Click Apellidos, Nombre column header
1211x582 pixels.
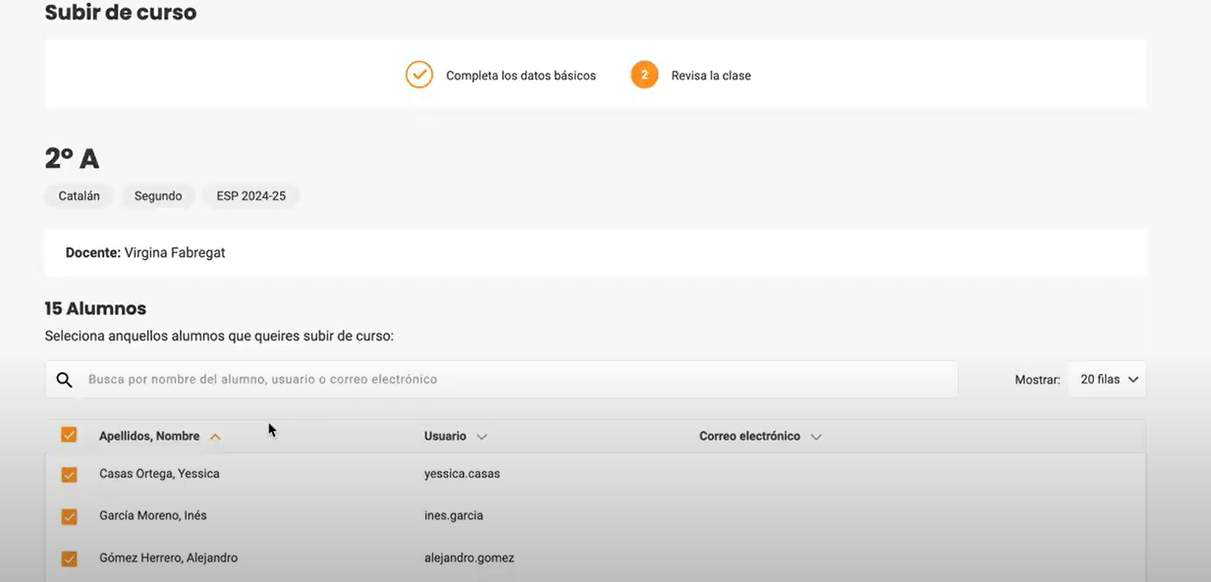click(x=149, y=437)
